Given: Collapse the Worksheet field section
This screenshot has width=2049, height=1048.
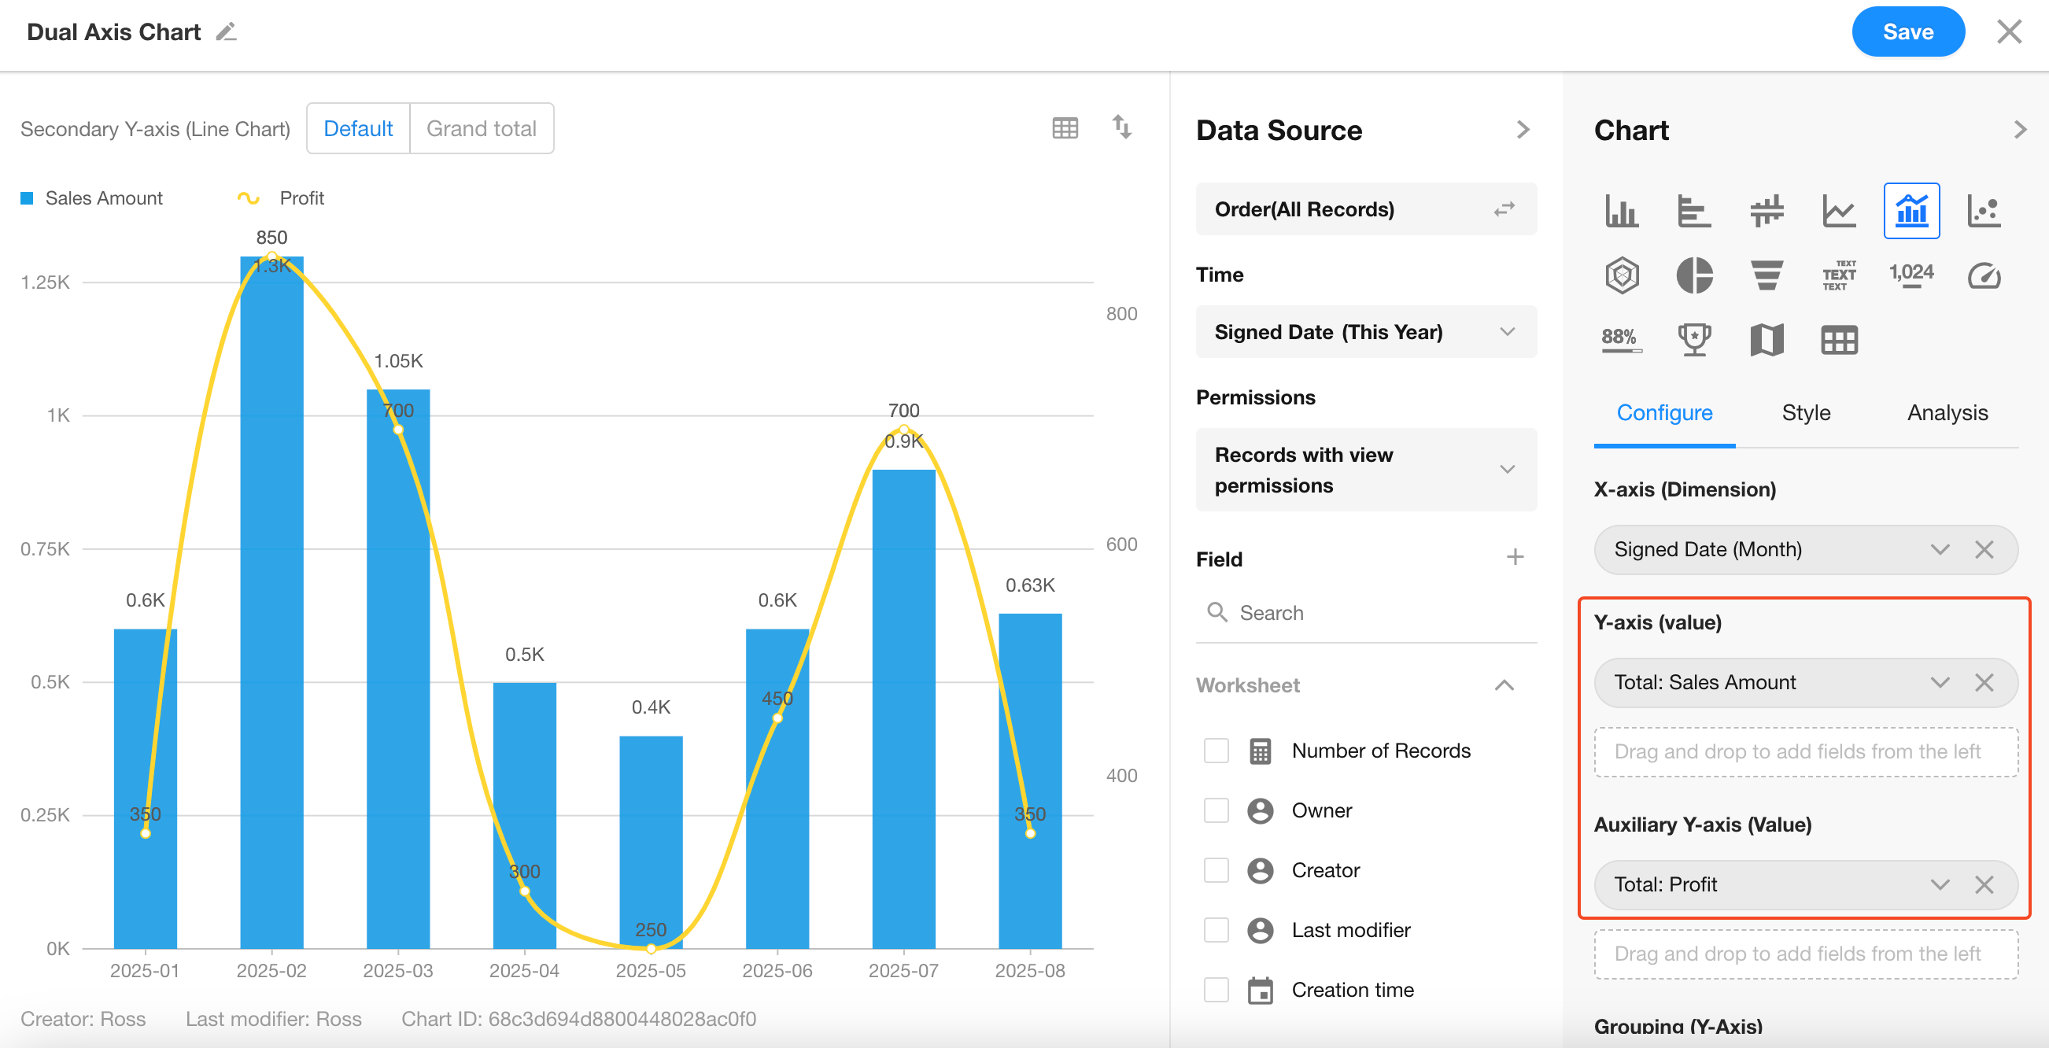Looking at the screenshot, I should (1504, 685).
